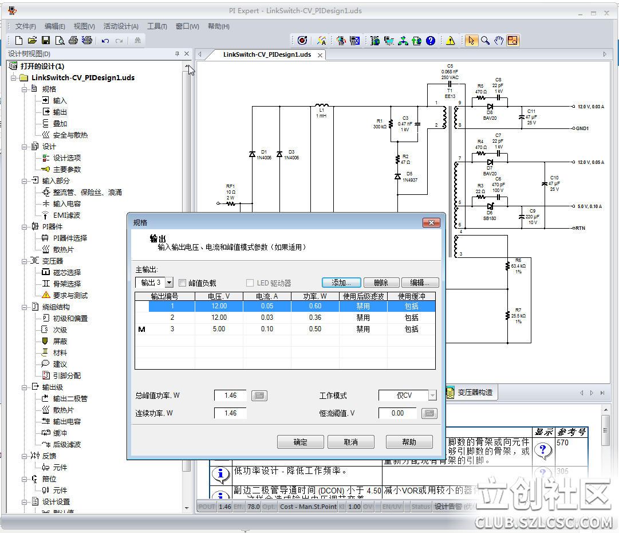The width and height of the screenshot is (619, 533).
Task: Click the New design file icon
Action: click(x=19, y=40)
